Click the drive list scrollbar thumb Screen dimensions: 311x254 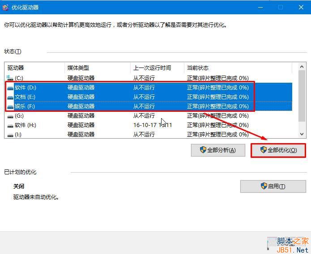coord(302,96)
